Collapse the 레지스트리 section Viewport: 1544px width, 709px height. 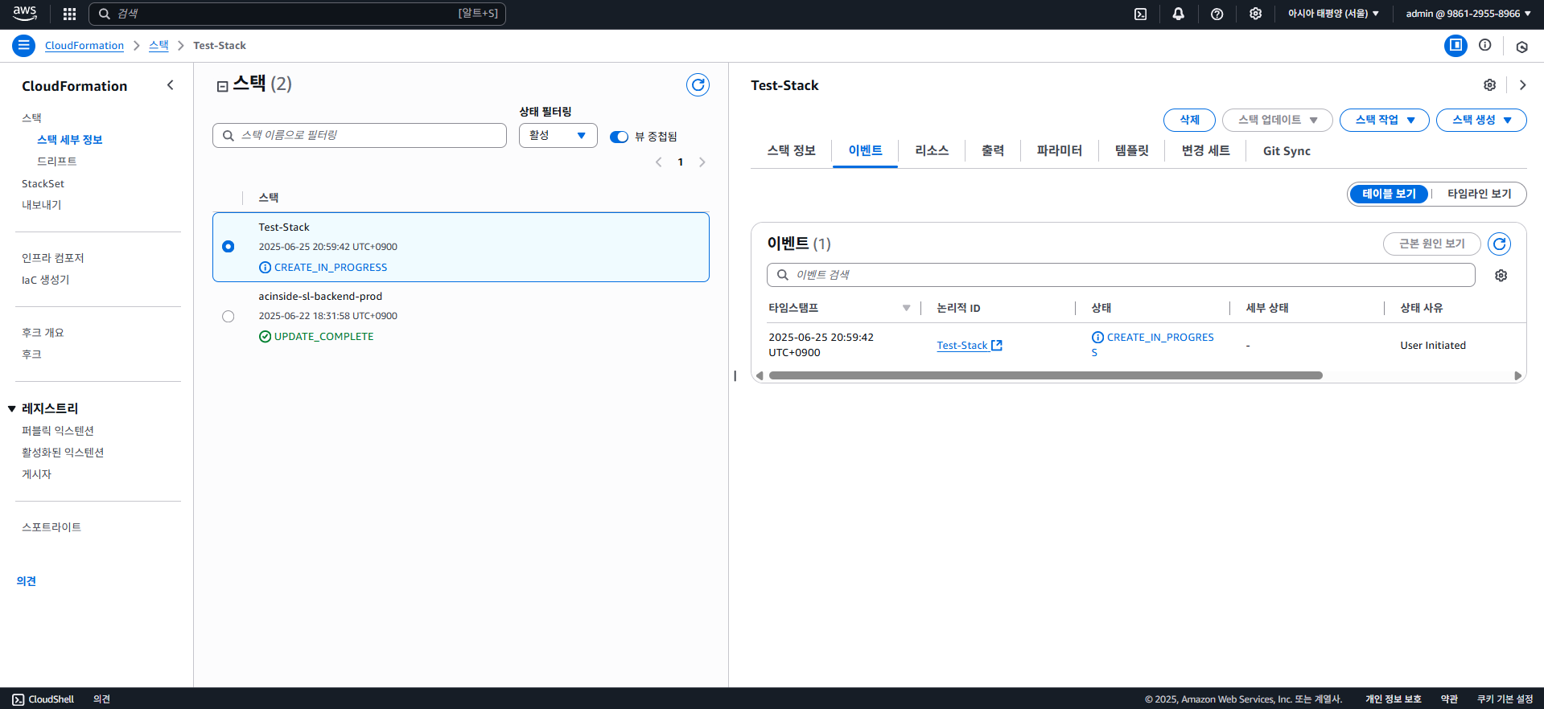pyautogui.click(x=12, y=409)
